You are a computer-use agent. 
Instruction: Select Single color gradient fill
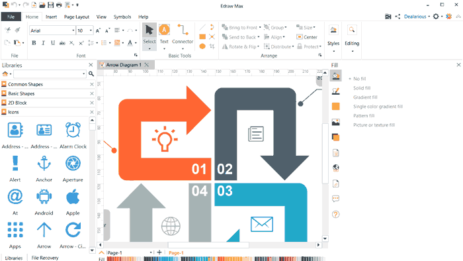[x=378, y=107]
